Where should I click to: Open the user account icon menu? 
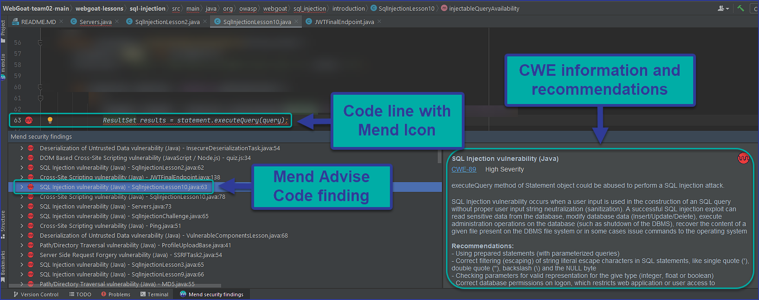(x=723, y=8)
